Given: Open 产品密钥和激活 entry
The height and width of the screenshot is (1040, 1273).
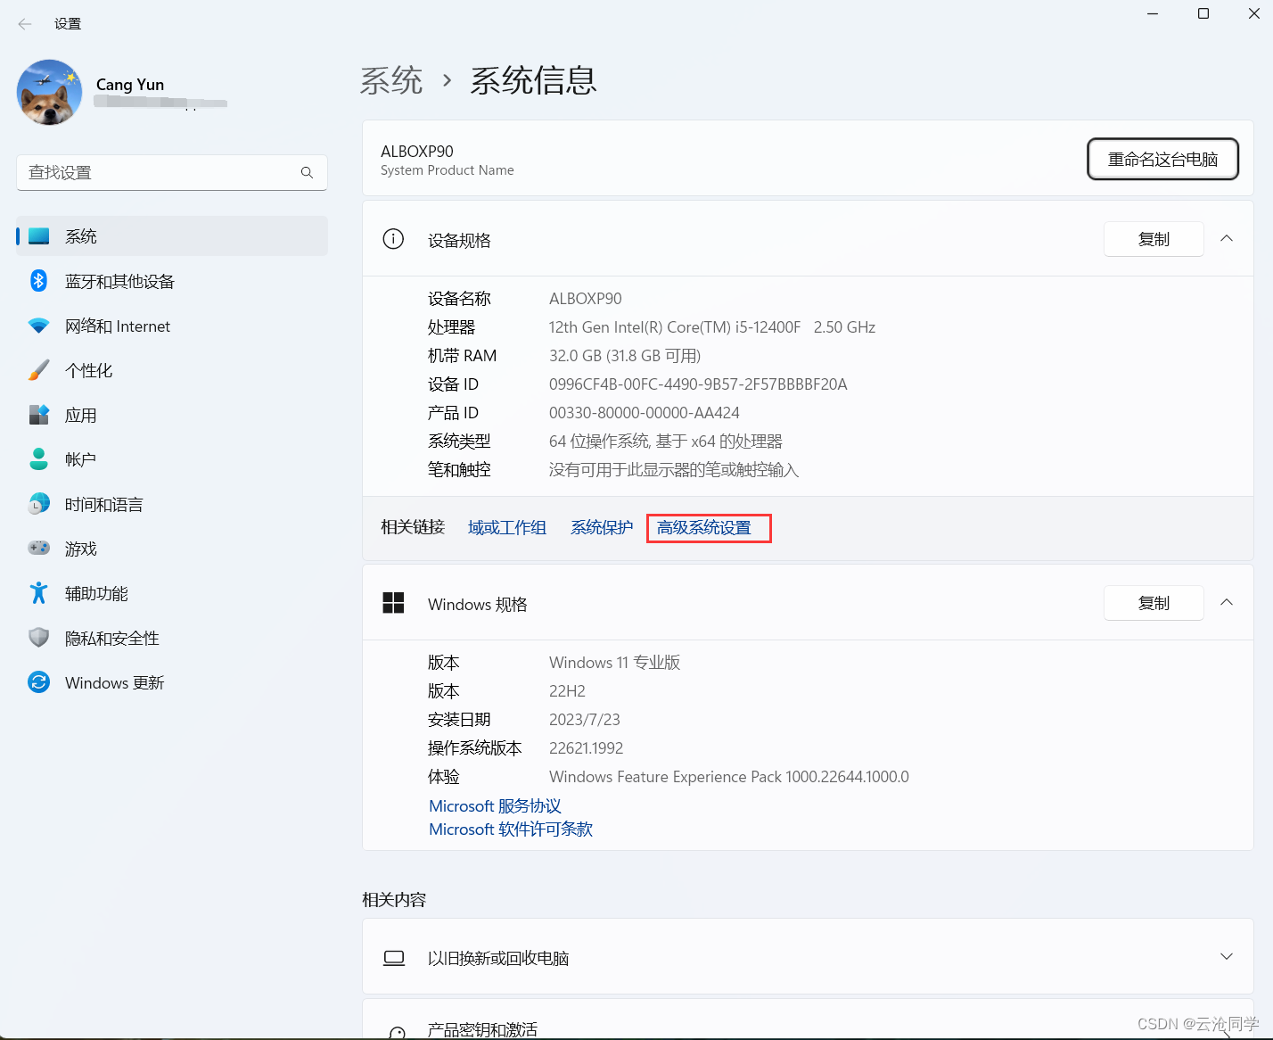Looking at the screenshot, I should (808, 1019).
